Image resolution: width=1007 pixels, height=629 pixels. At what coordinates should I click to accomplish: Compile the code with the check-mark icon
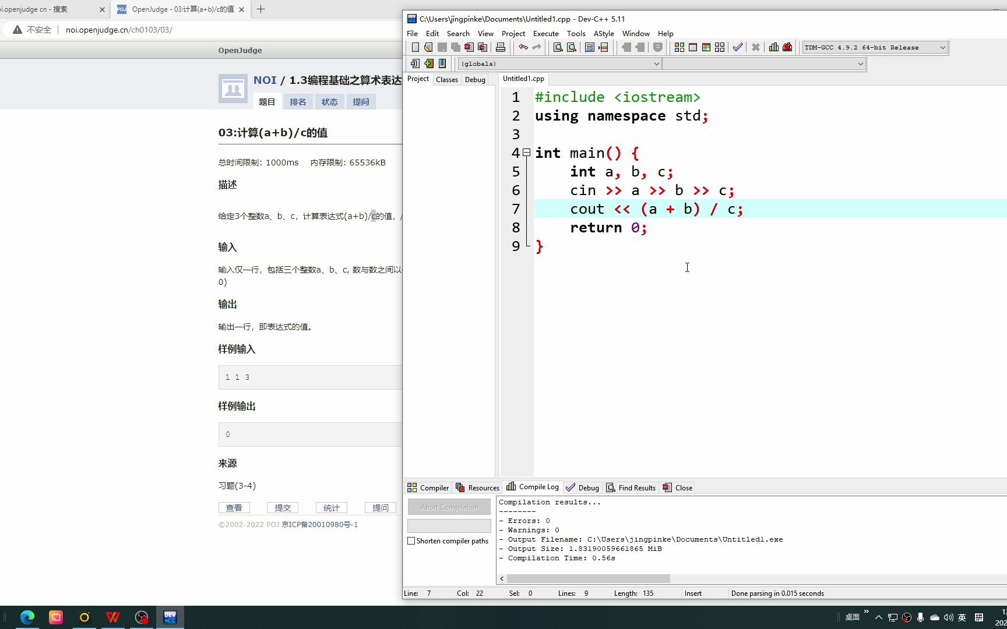(x=737, y=47)
